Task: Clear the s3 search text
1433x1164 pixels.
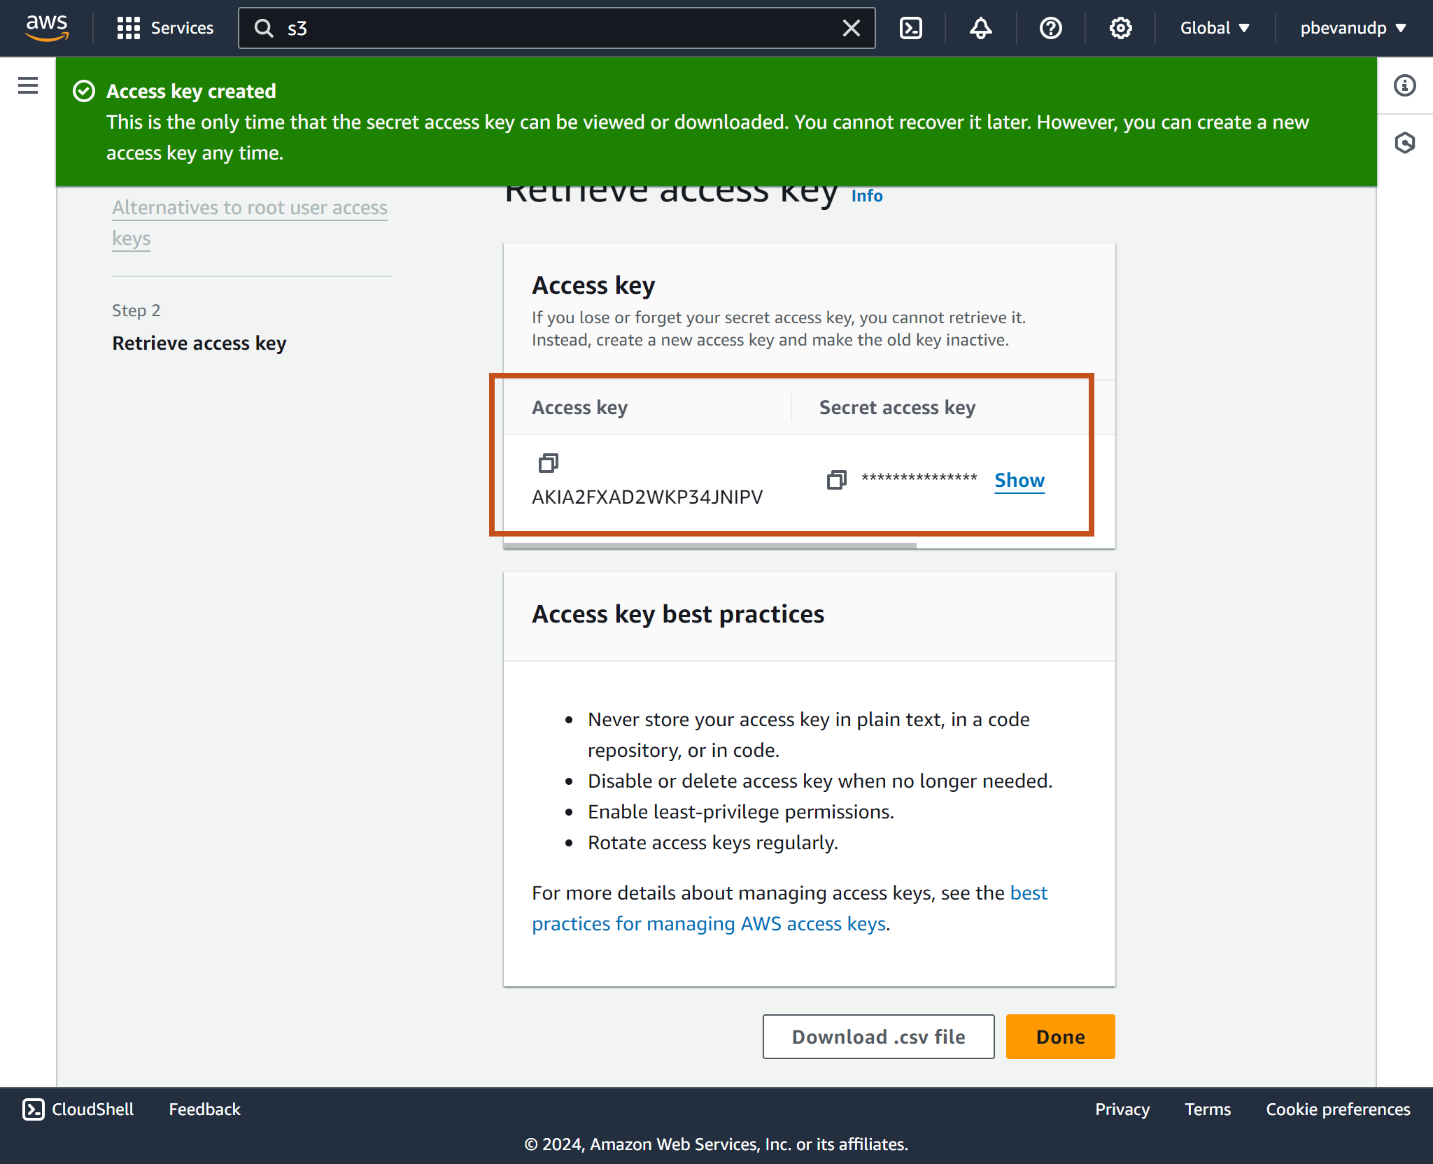Action: coord(851,28)
